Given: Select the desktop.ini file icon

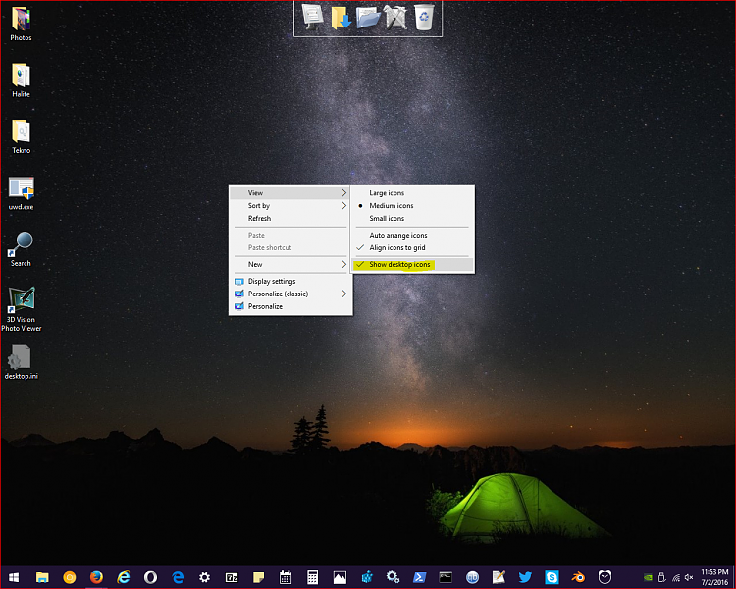Looking at the screenshot, I should click(x=22, y=362).
